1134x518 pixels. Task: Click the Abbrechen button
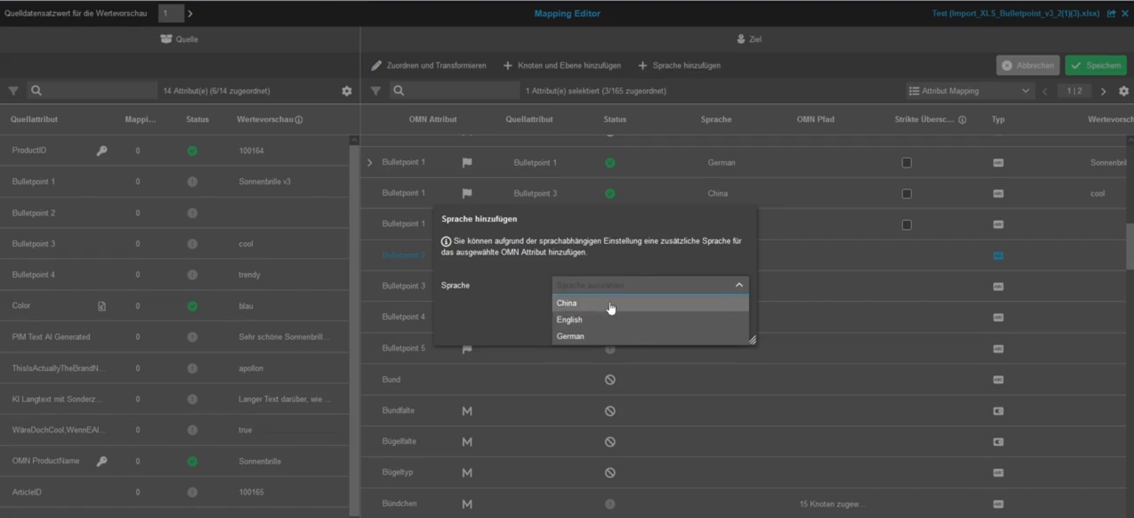[x=1028, y=65]
